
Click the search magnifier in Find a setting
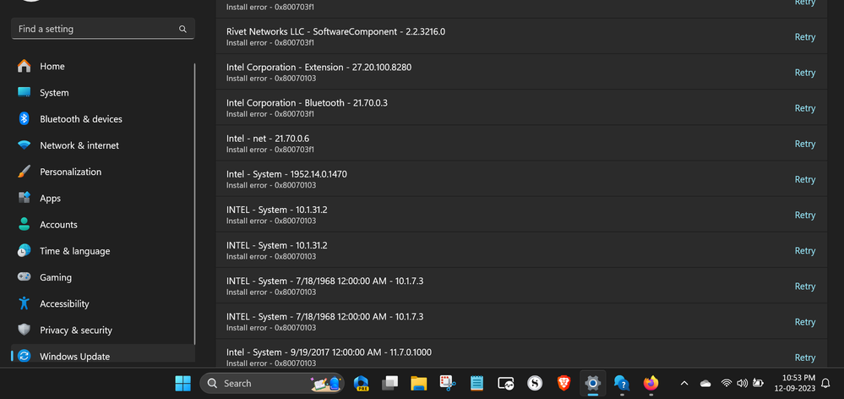(182, 29)
